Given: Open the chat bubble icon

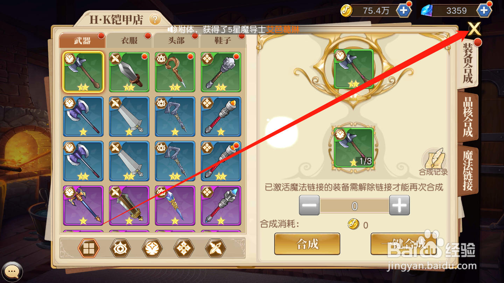Looking at the screenshot, I should 12,271.
